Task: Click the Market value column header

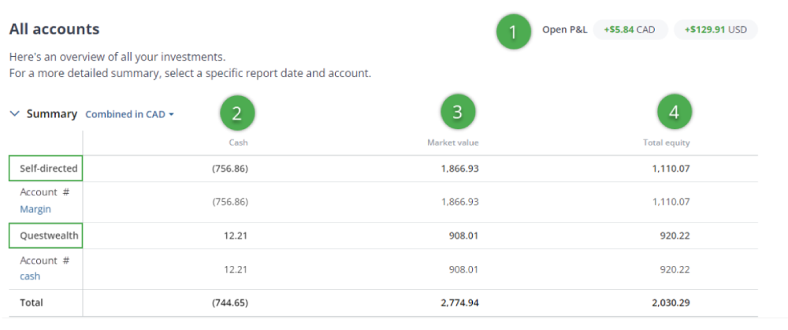Action: point(452,143)
